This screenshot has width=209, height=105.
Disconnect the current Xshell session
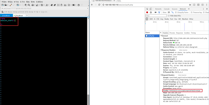click(x=11, y=5)
